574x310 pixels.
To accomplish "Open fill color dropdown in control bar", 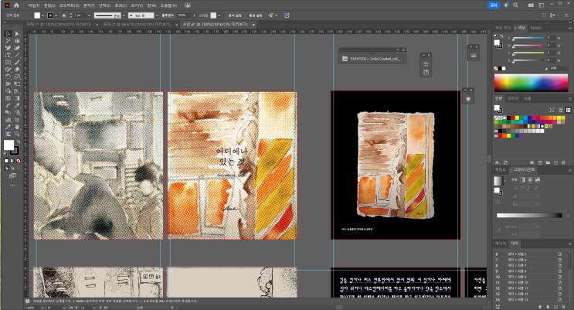I will pos(43,15).
